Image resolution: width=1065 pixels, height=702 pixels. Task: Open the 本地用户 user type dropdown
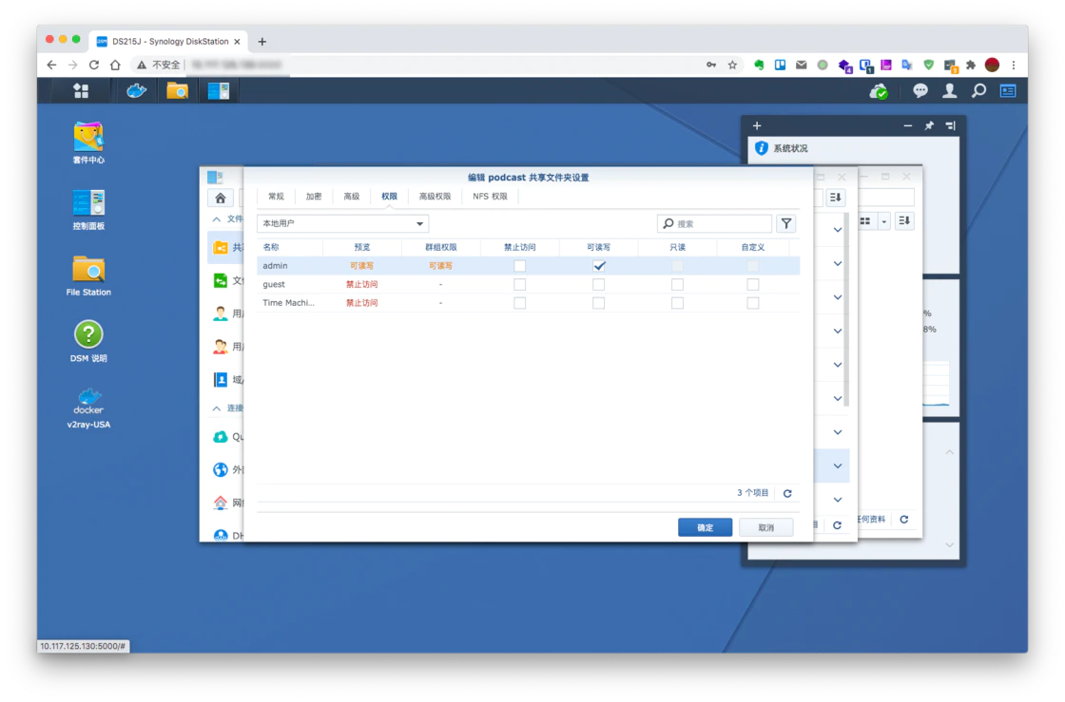click(342, 224)
